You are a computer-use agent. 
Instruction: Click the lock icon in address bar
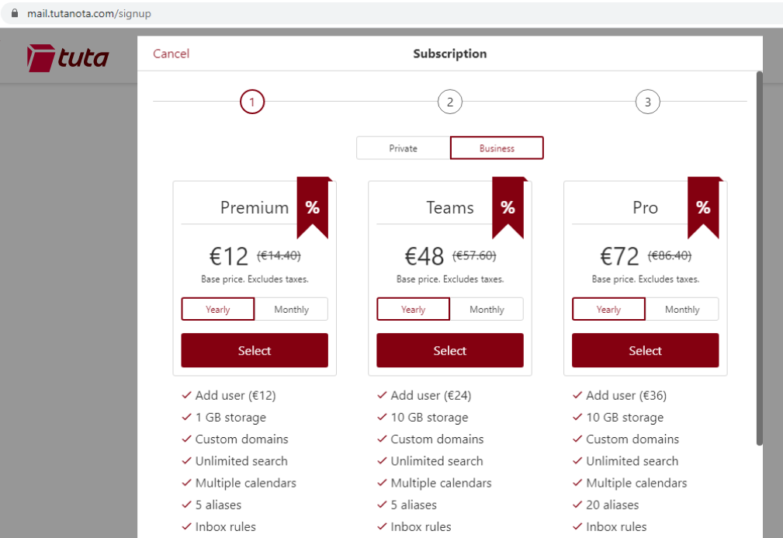coord(14,14)
